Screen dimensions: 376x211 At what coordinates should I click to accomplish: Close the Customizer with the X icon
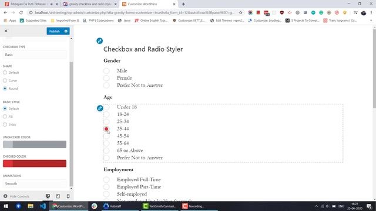(6, 31)
